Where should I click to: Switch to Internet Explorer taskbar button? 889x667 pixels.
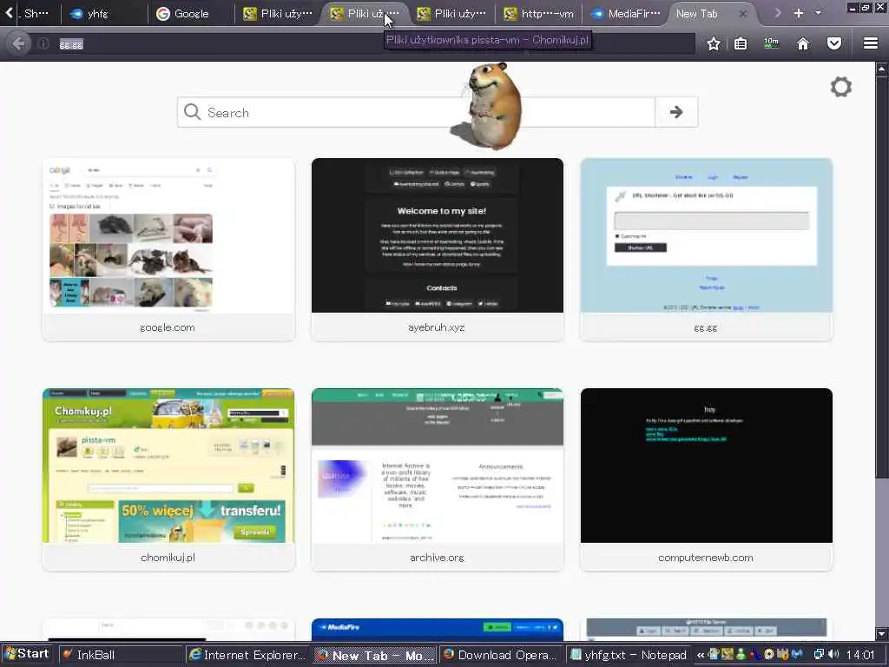pos(247,655)
